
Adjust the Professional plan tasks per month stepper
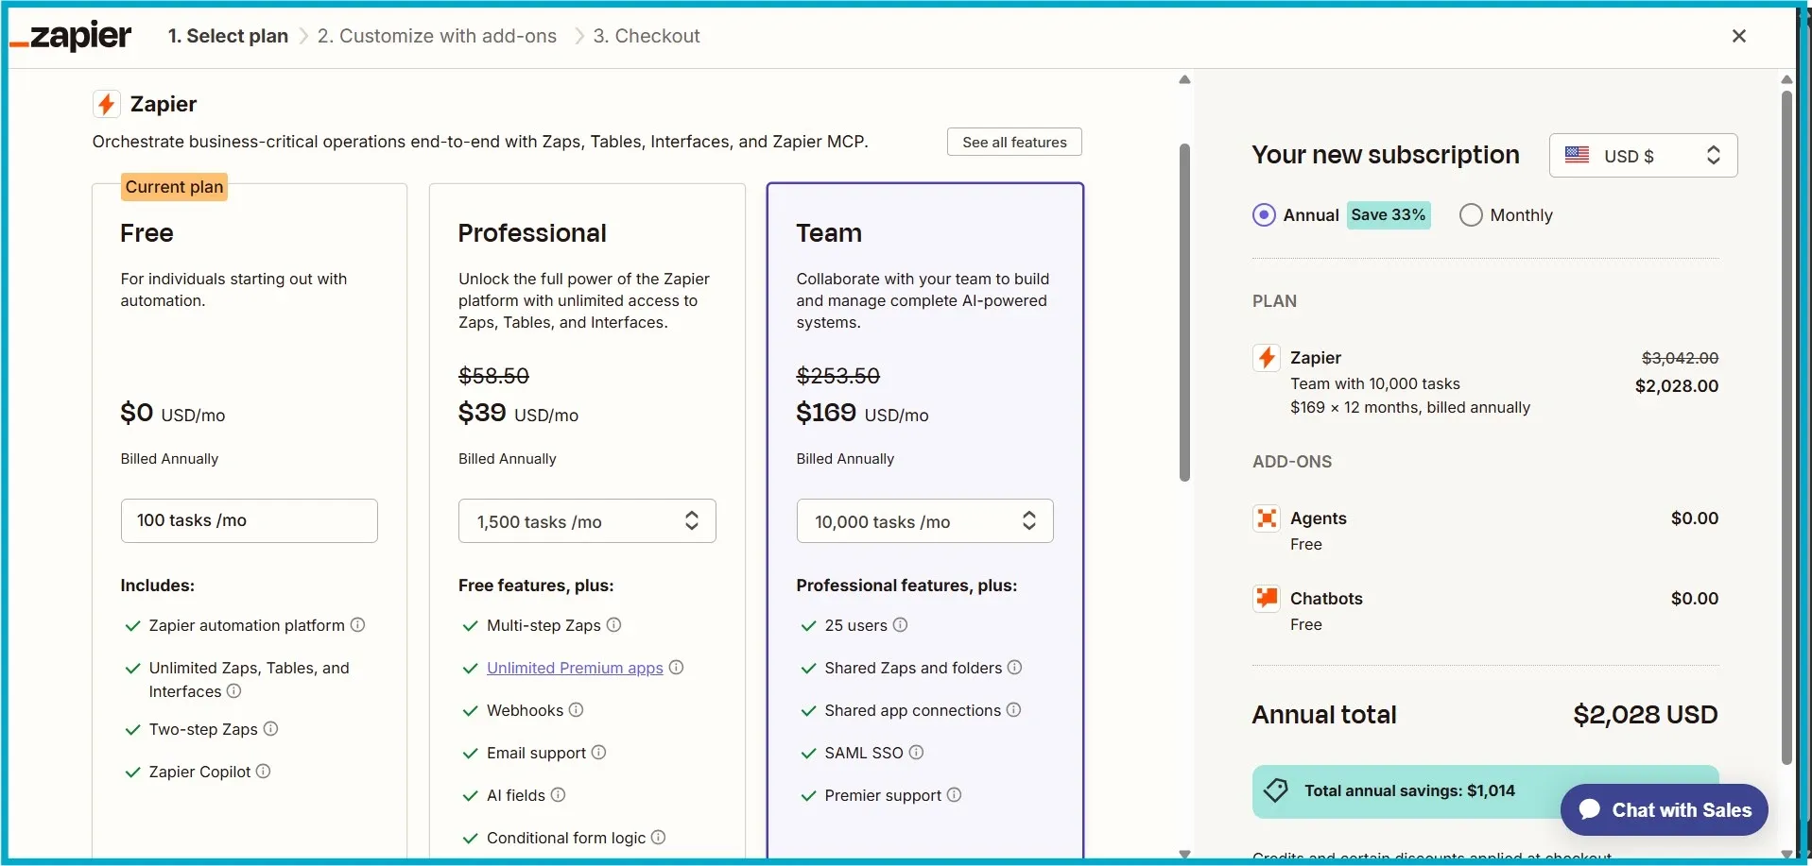coord(692,520)
